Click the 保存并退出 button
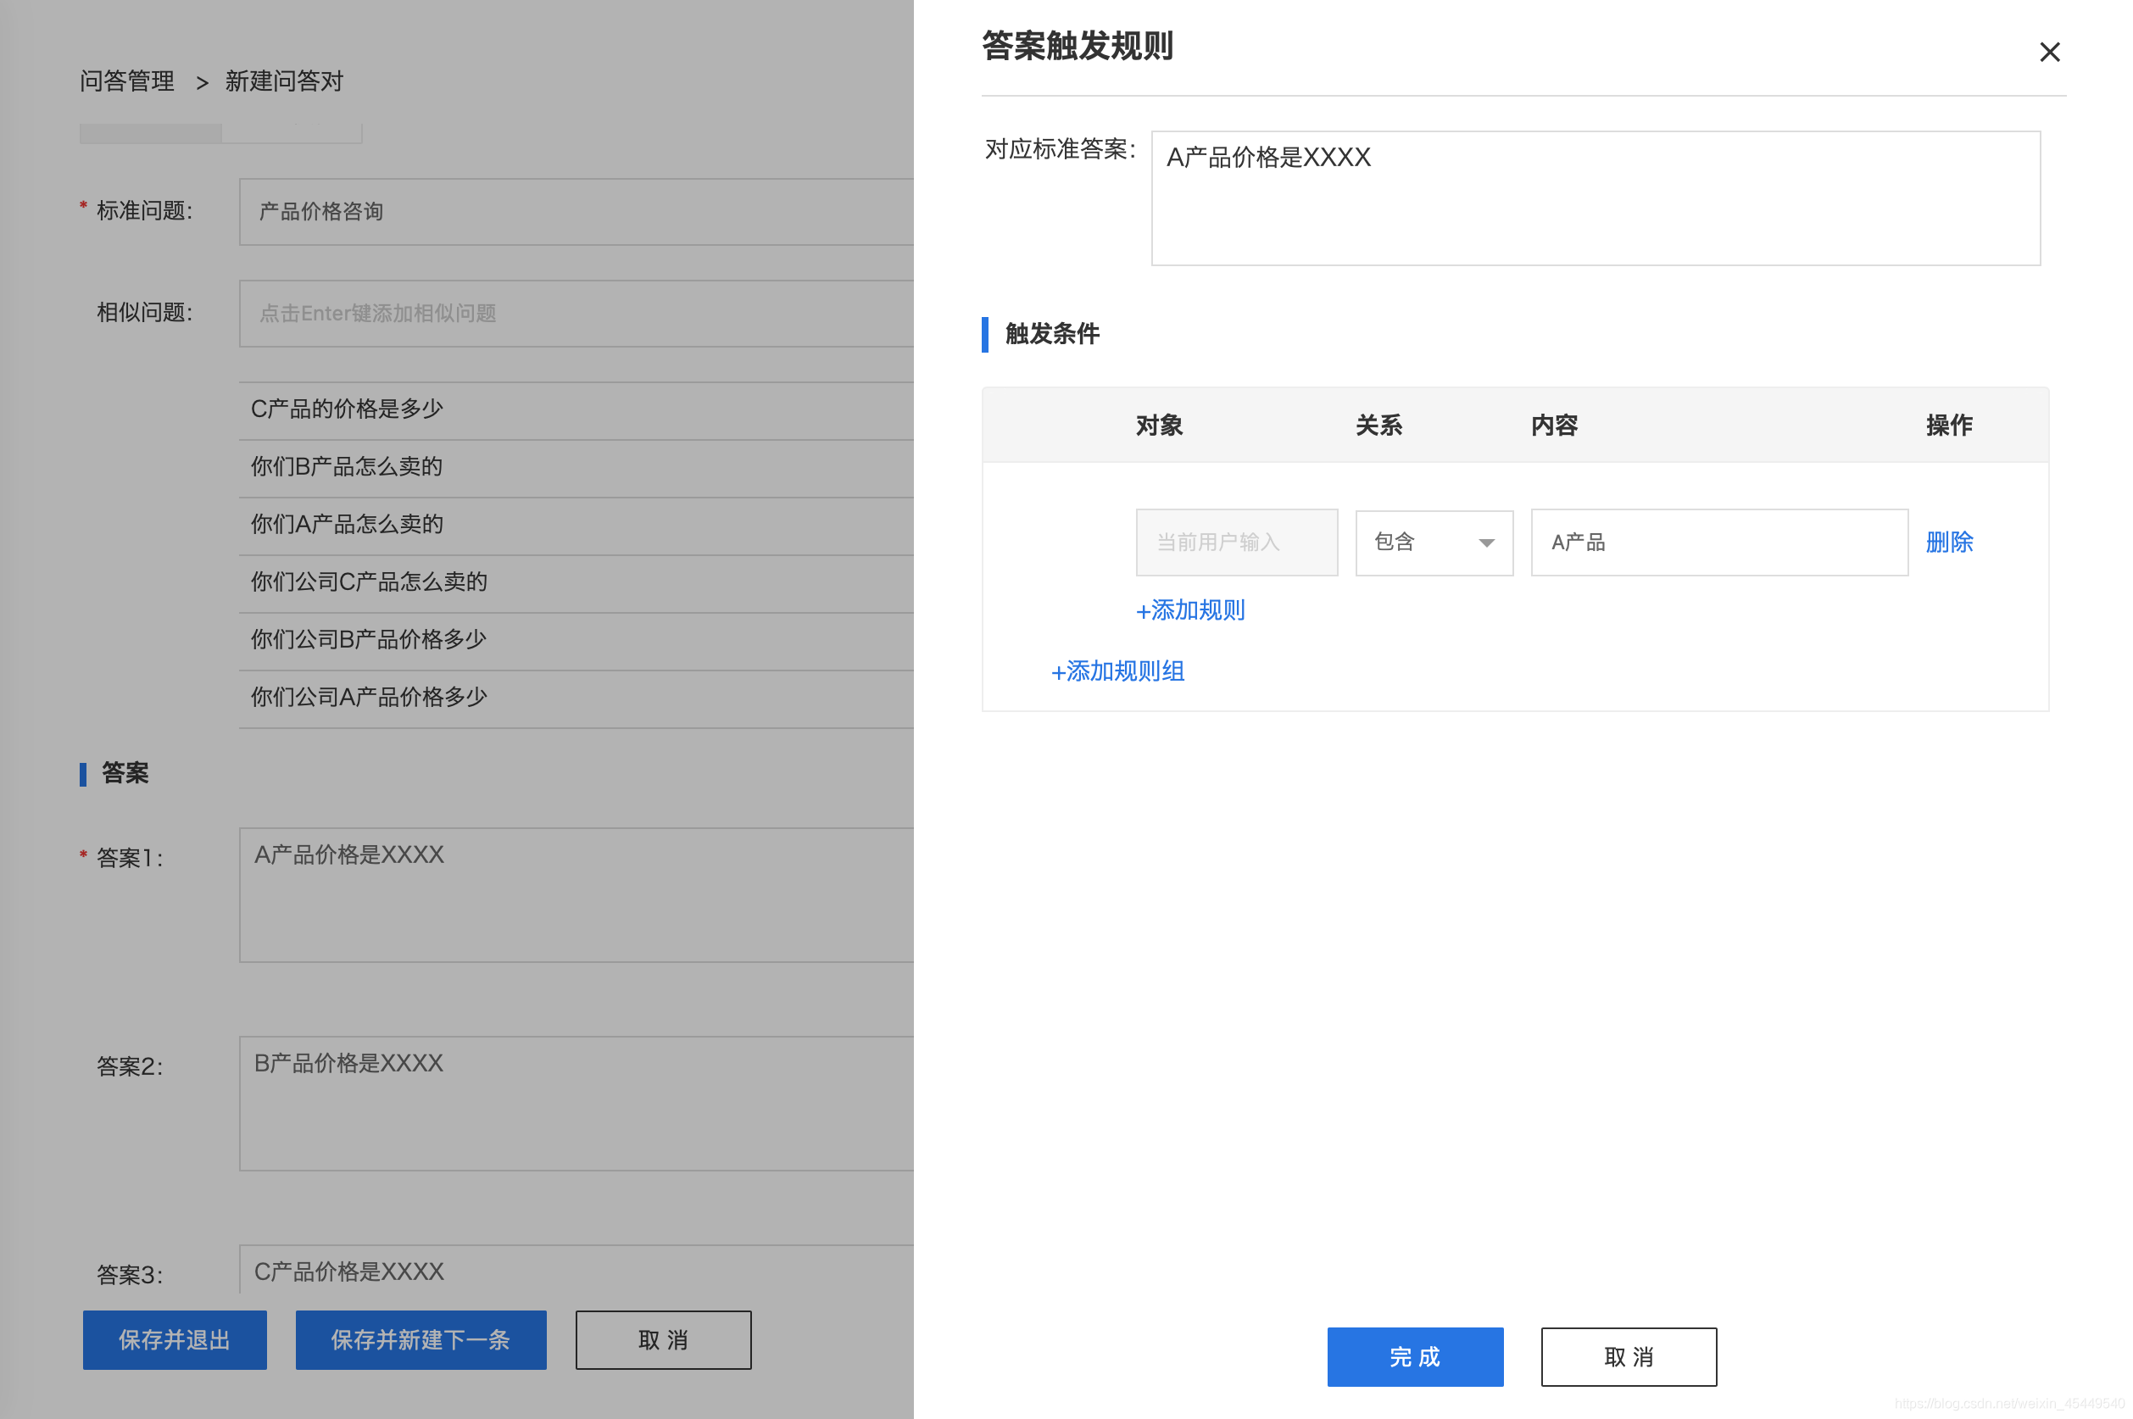Image resolution: width=2133 pixels, height=1419 pixels. click(175, 1339)
